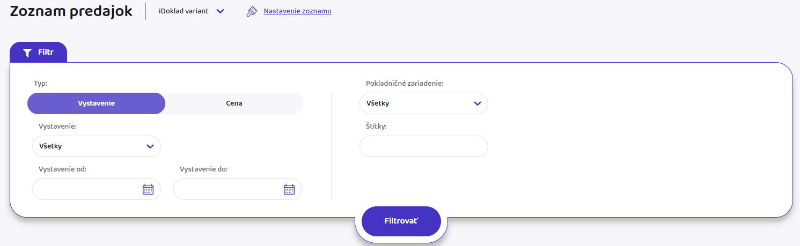Image resolution: width=800 pixels, height=246 pixels.
Task: Switch the type toggle to Cena
Action: tap(234, 103)
